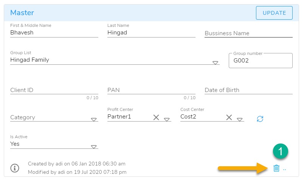The width and height of the screenshot is (304, 181).
Task: Focus the Bussiness Name field
Action: pos(248,33)
